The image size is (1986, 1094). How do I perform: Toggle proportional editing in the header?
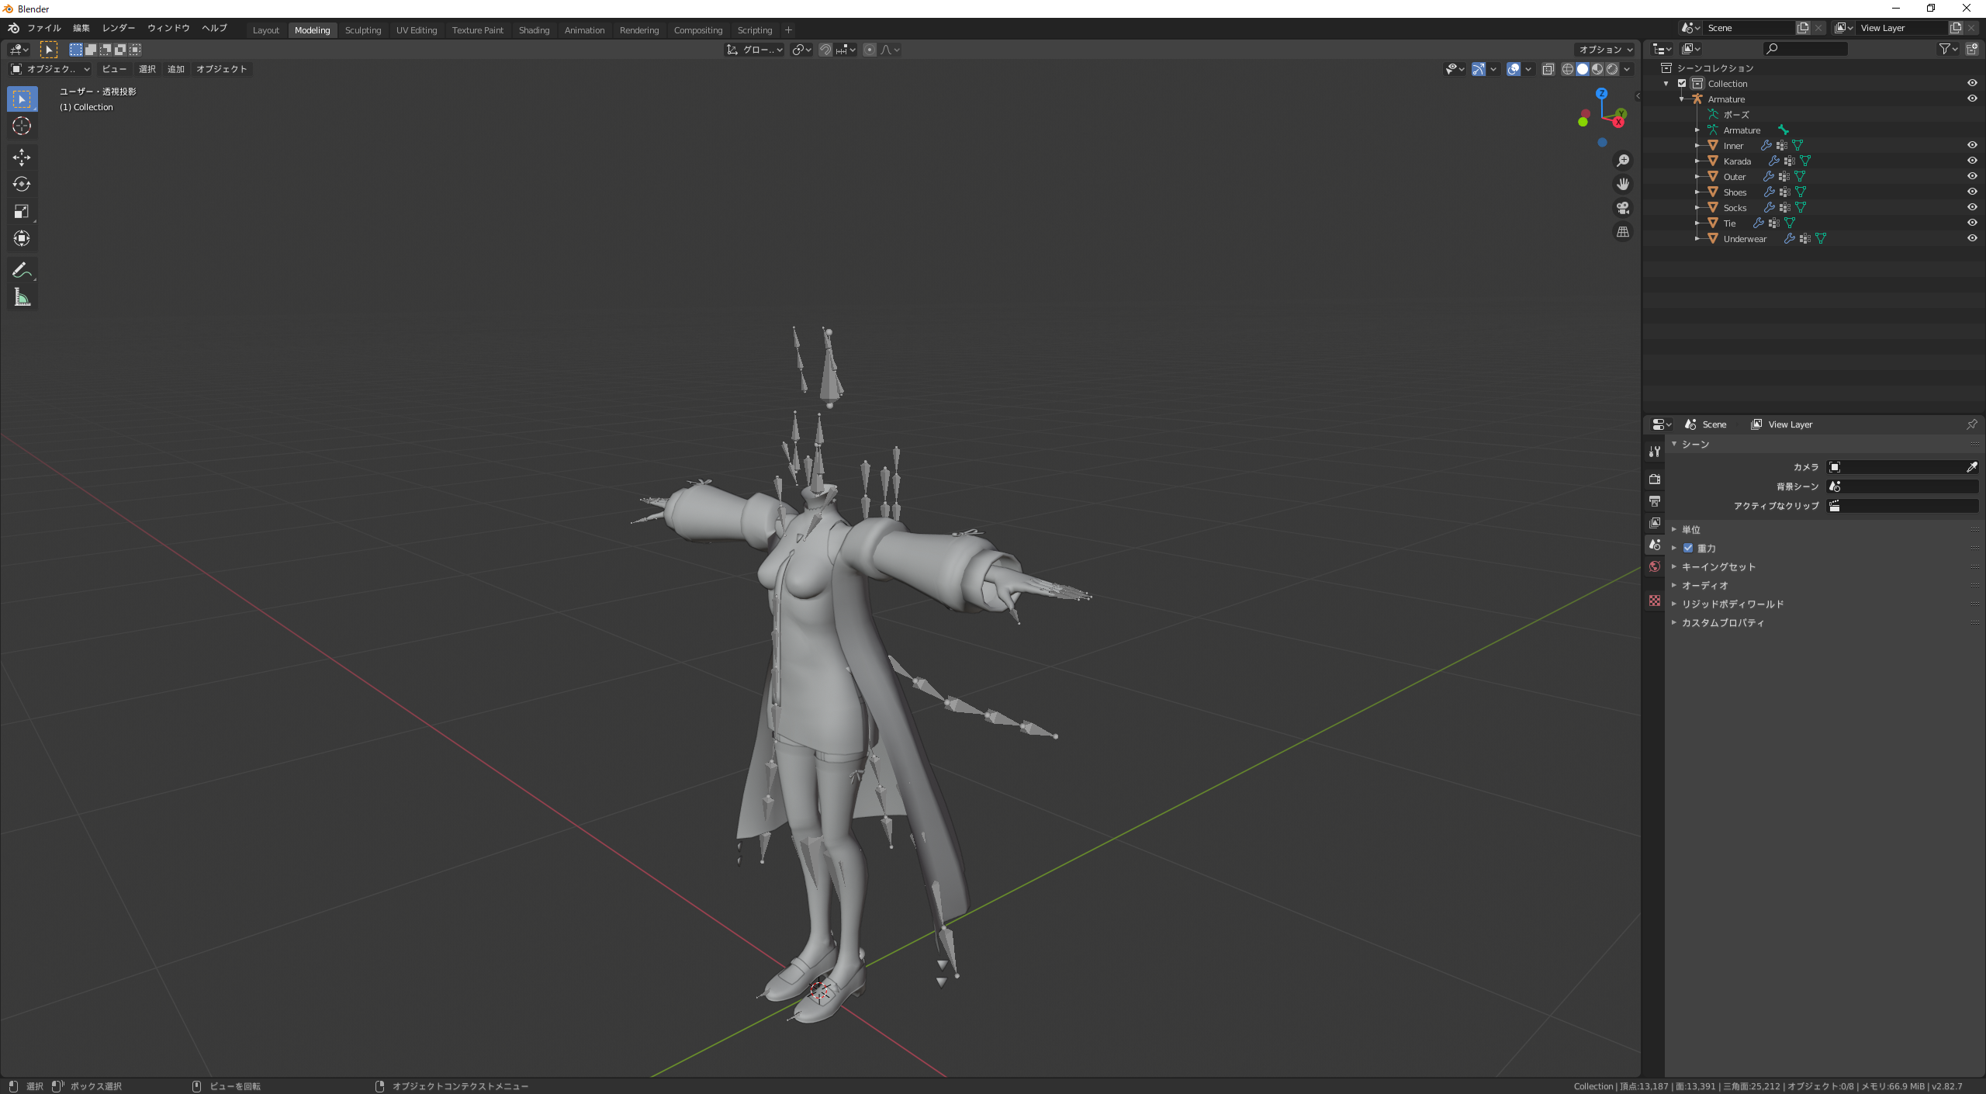point(869,50)
